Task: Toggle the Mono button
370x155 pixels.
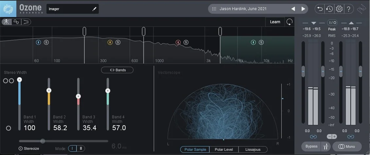Action: pyautogui.click(x=347, y=146)
